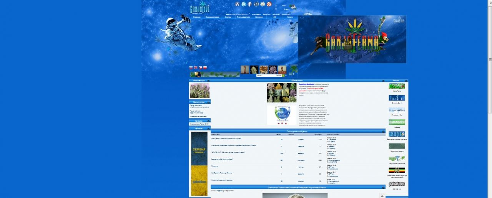Collapse the article block below latest messages
The image size is (492, 198).
coord(383,188)
